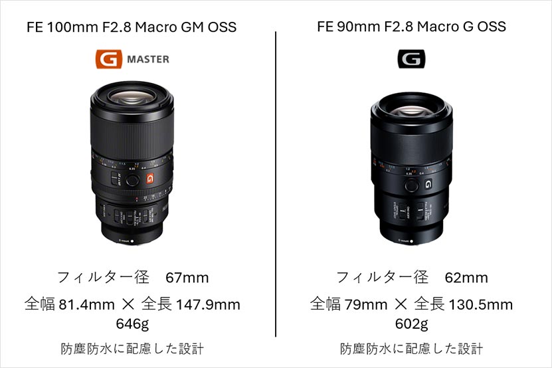The height and width of the screenshot is (368, 552).
Task: Select the FE 90mm F2.8 Macro G OSS title
Action: click(411, 27)
